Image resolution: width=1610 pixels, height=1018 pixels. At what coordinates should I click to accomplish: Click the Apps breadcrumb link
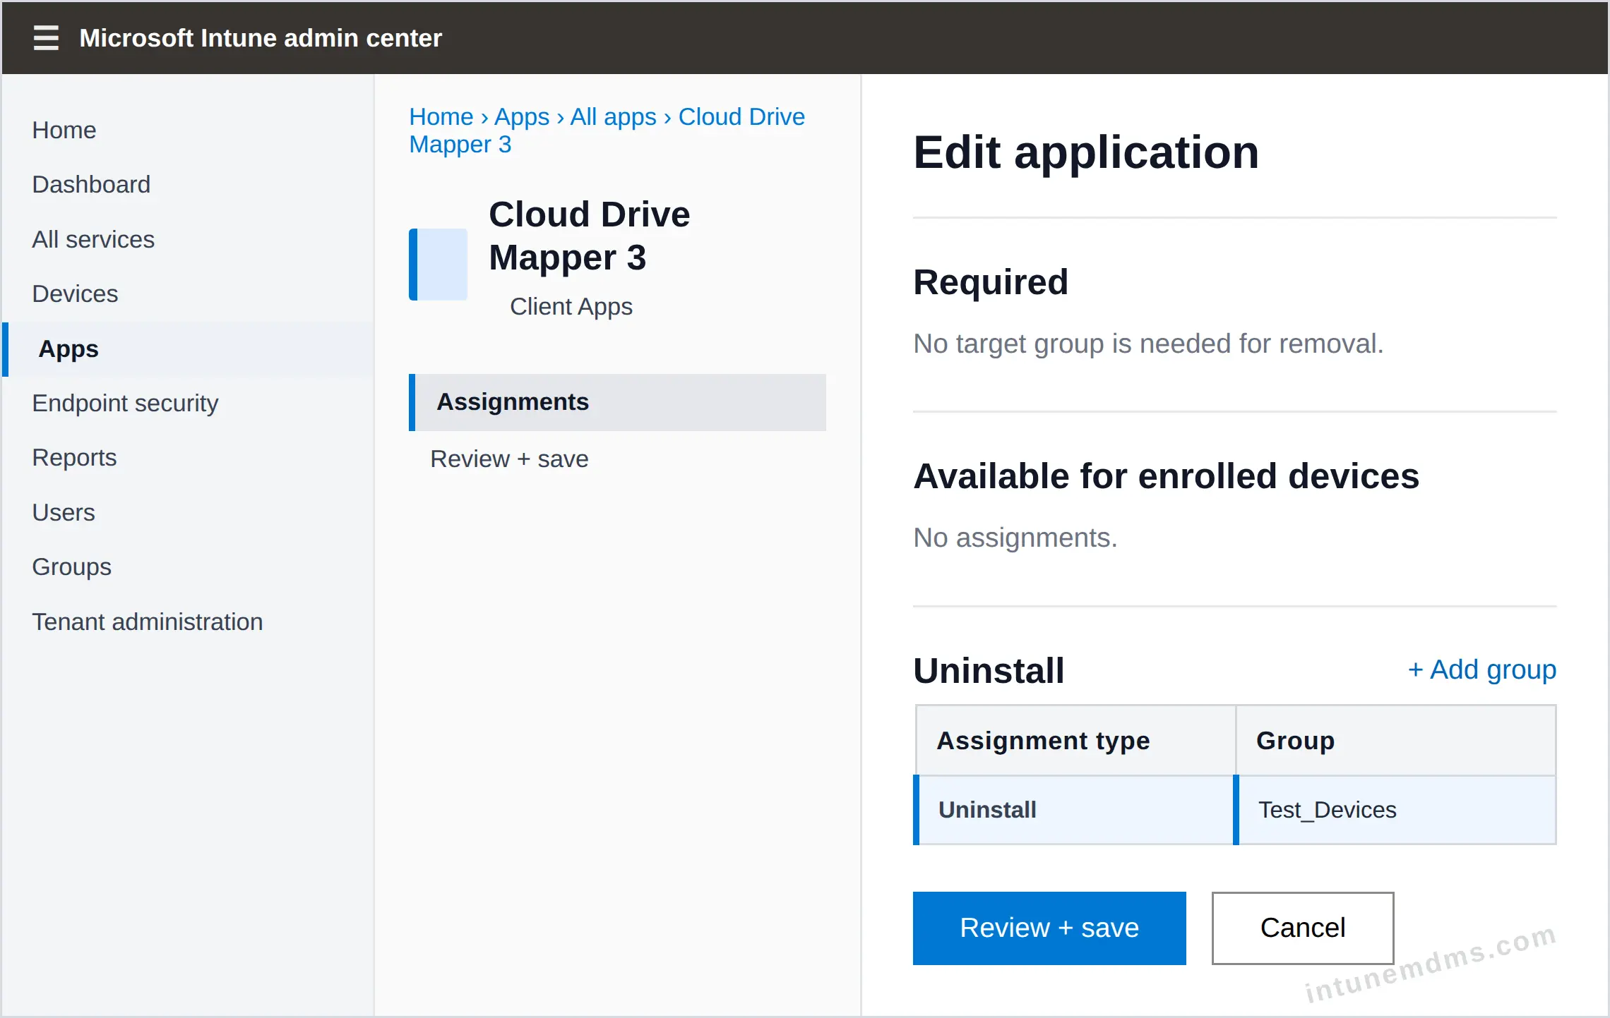coord(522,116)
